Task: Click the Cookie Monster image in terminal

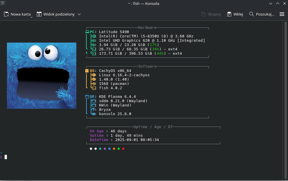Action: point(41,76)
